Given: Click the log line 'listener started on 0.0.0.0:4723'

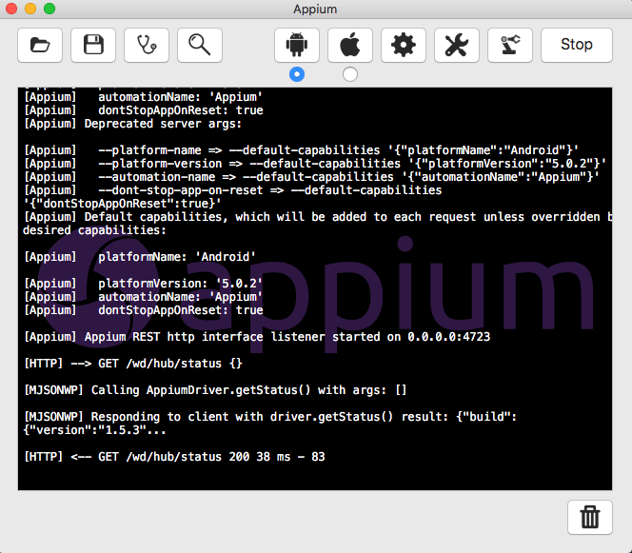Looking at the screenshot, I should tap(257, 337).
